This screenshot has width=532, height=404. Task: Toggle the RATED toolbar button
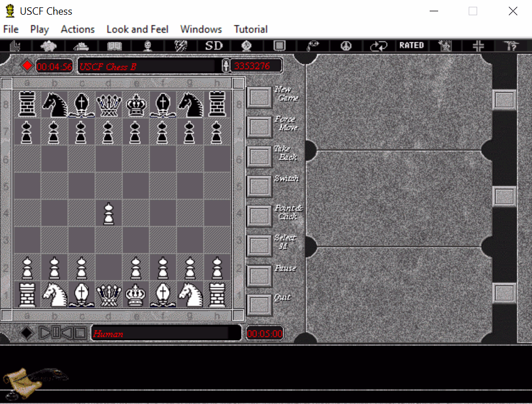pyautogui.click(x=412, y=45)
